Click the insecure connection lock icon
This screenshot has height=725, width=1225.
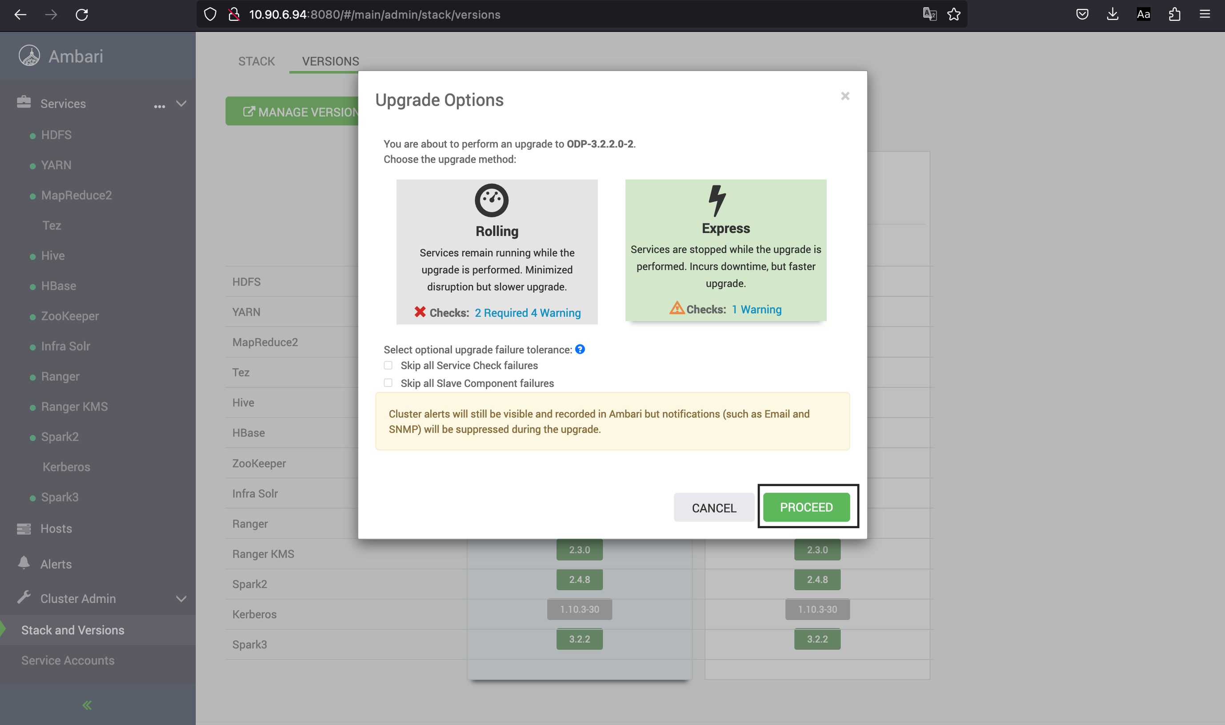234,15
